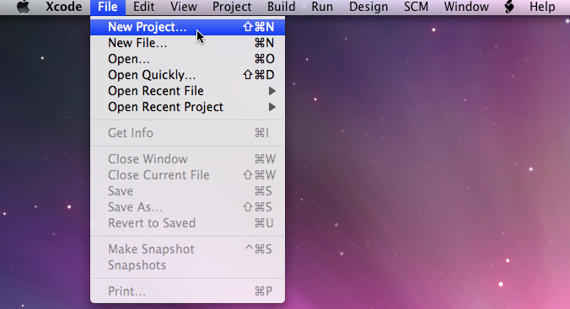This screenshot has width=570, height=309.
Task: Click the Save As… menu item
Action: point(187,207)
